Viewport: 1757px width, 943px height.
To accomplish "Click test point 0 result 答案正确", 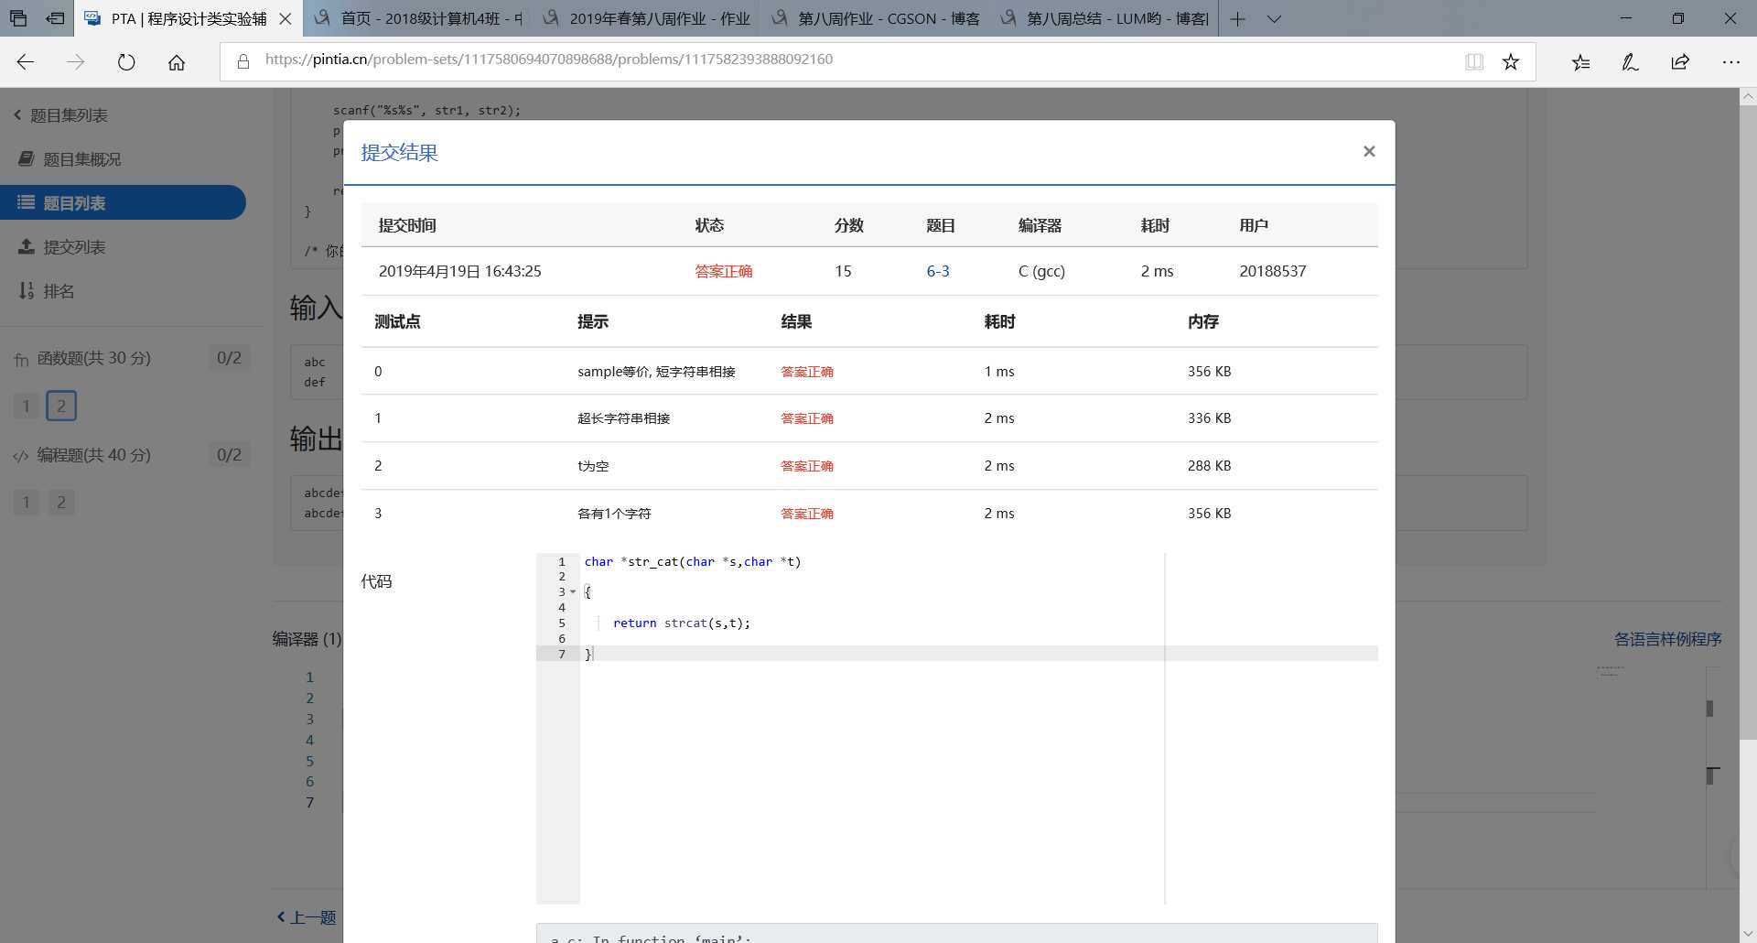I will click(807, 372).
